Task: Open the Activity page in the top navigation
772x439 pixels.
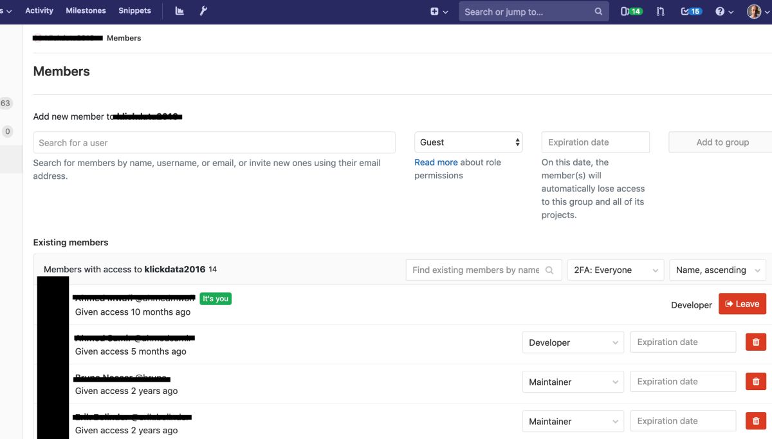Action: pyautogui.click(x=39, y=11)
